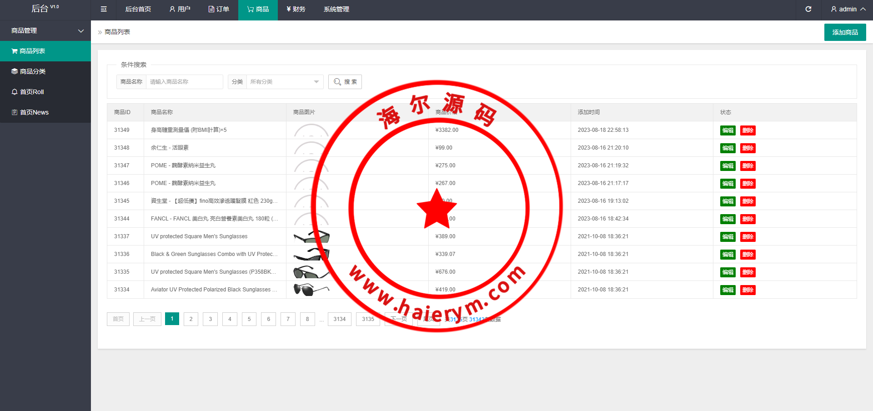This screenshot has width=873, height=411.
Task: Click the refresh icon in top bar
Action: tap(808, 9)
